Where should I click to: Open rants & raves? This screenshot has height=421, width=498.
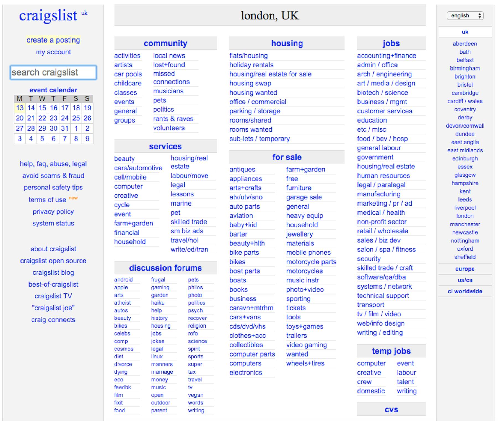173,119
